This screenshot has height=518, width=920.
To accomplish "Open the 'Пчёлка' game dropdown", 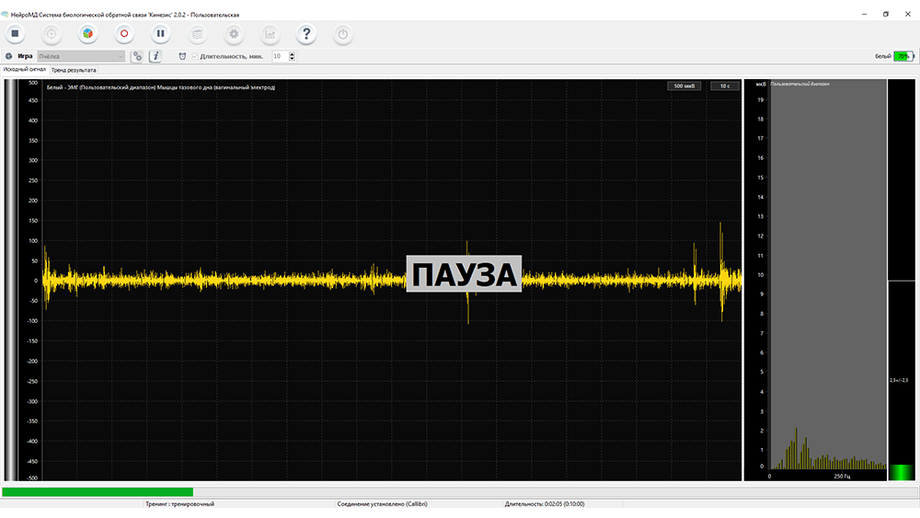I will click(81, 56).
